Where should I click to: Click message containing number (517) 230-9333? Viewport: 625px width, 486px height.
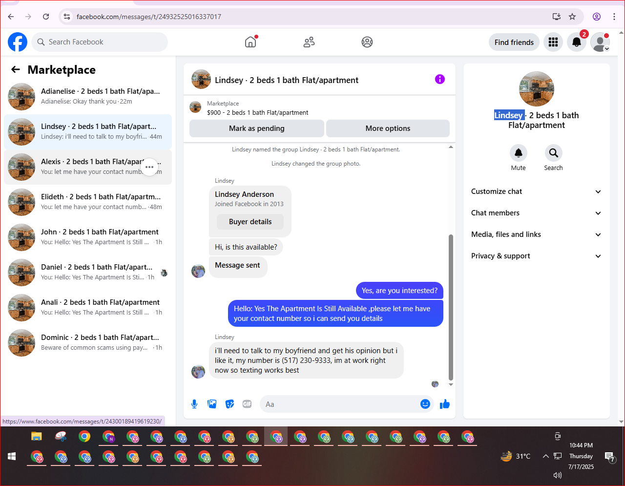(307, 360)
